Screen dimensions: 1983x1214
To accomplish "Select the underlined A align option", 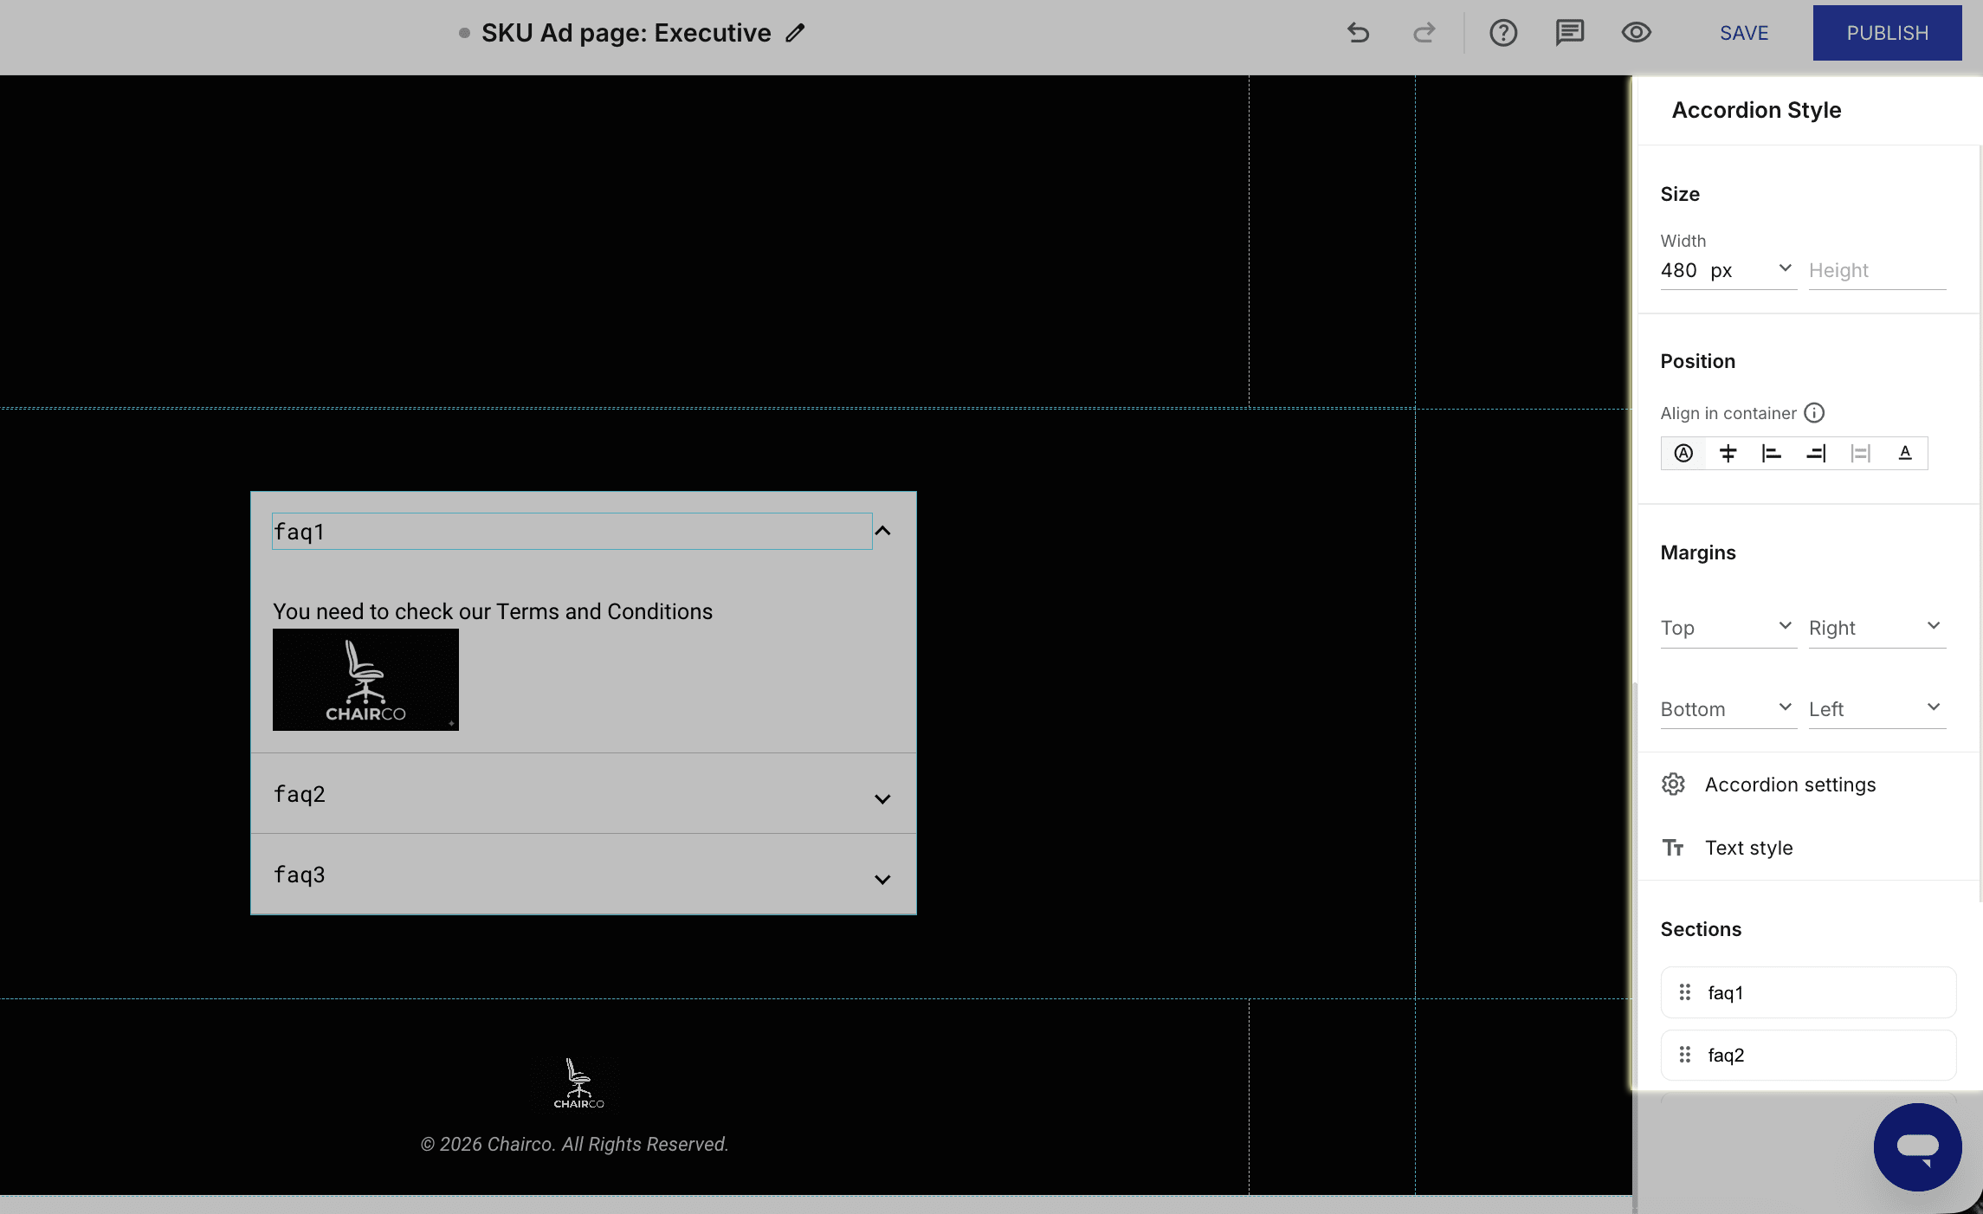I will [x=1904, y=453].
